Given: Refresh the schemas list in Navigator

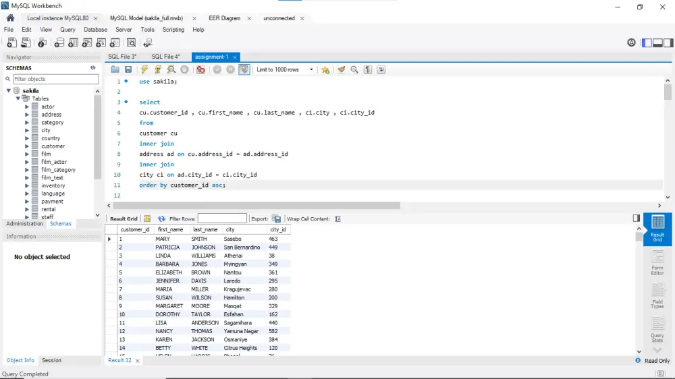Looking at the screenshot, I should tap(93, 68).
